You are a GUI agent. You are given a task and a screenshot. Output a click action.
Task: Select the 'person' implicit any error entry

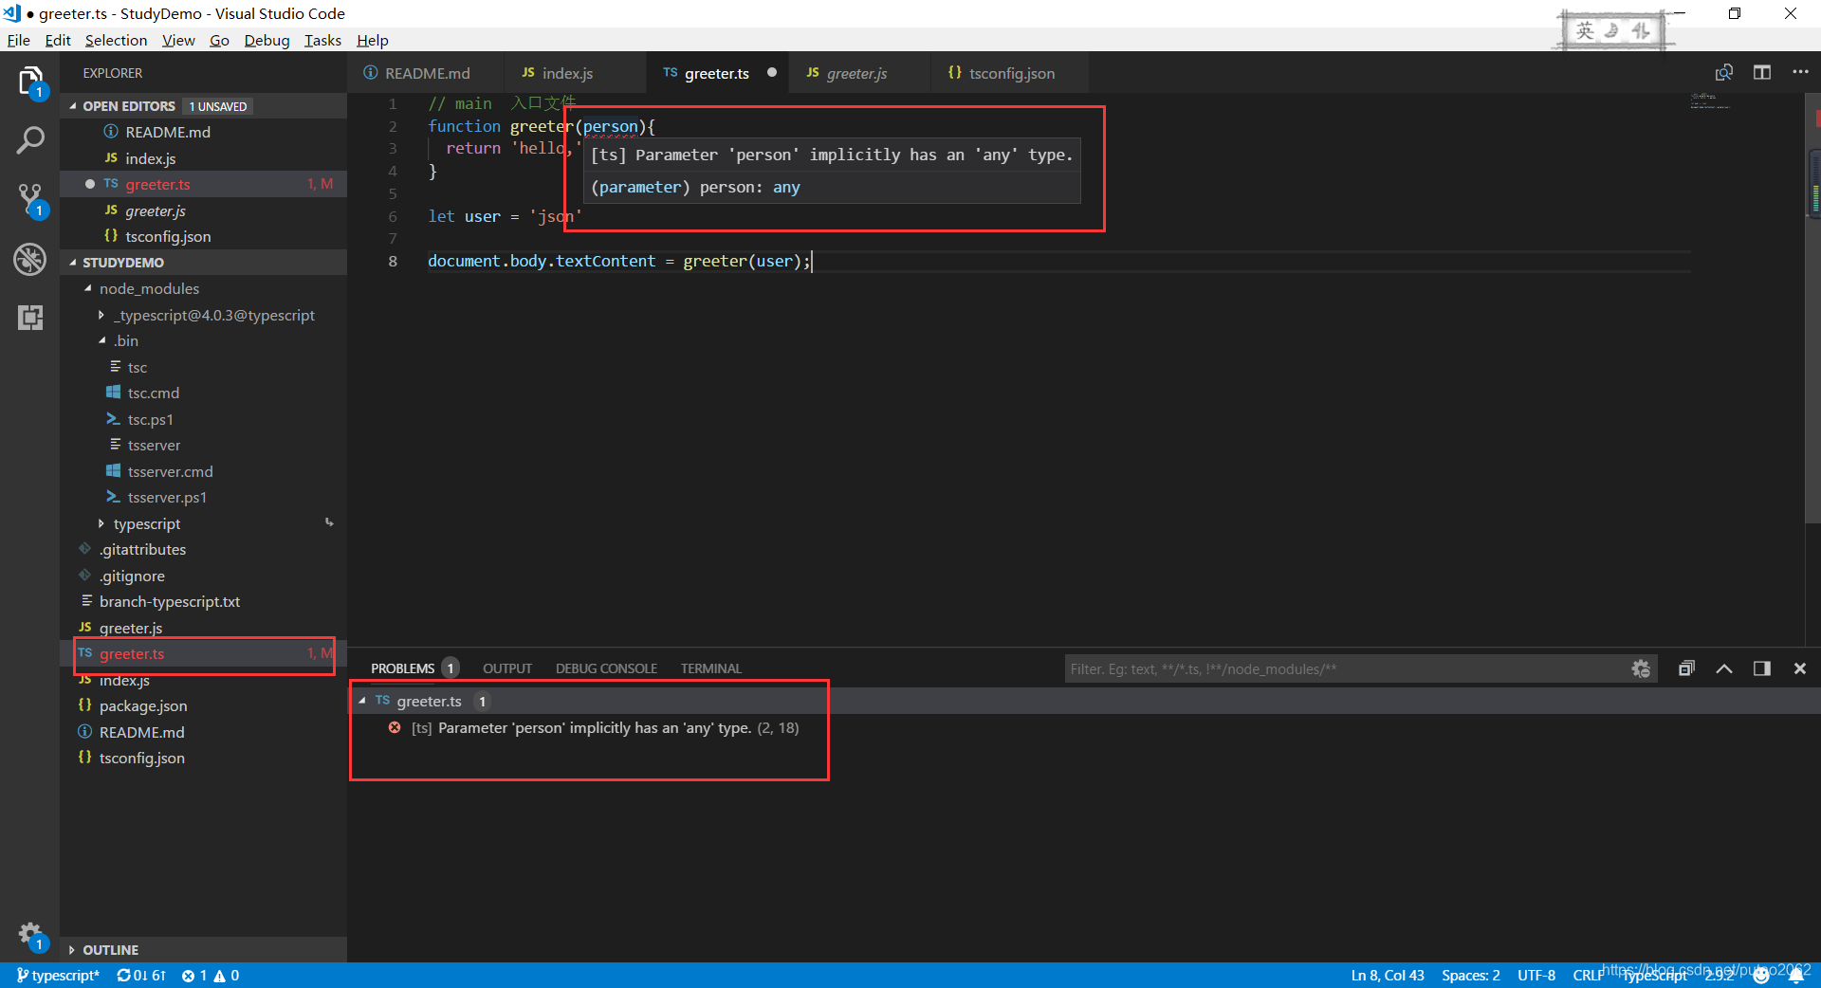pos(605,728)
